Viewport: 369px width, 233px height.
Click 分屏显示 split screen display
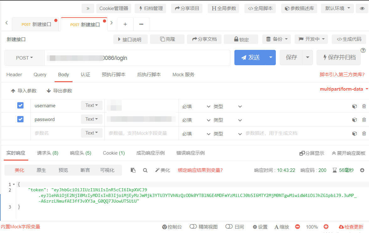pyautogui.click(x=312, y=153)
